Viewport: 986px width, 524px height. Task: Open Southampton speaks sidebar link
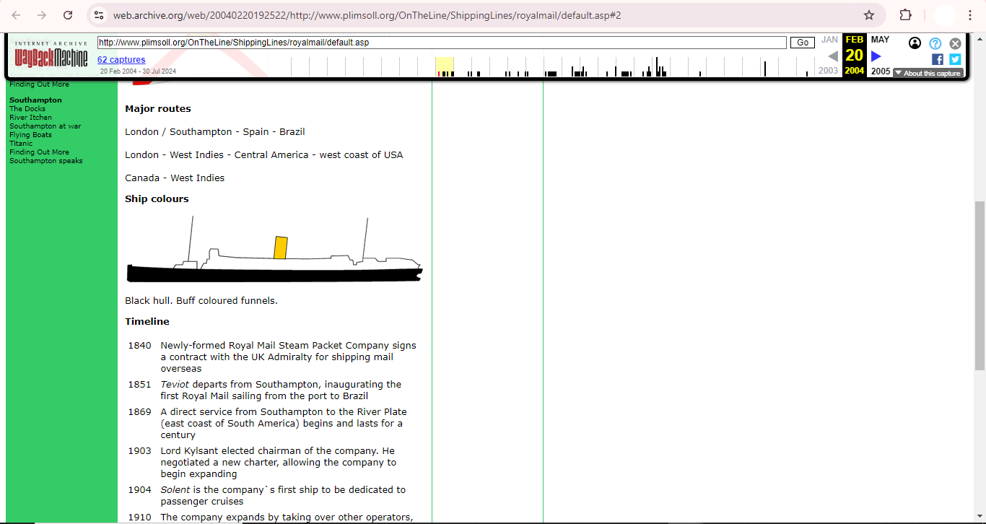(x=46, y=161)
